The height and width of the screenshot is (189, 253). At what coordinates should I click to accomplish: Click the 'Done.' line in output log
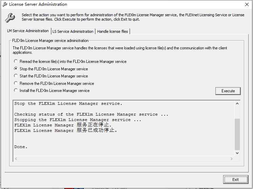pos(21,147)
